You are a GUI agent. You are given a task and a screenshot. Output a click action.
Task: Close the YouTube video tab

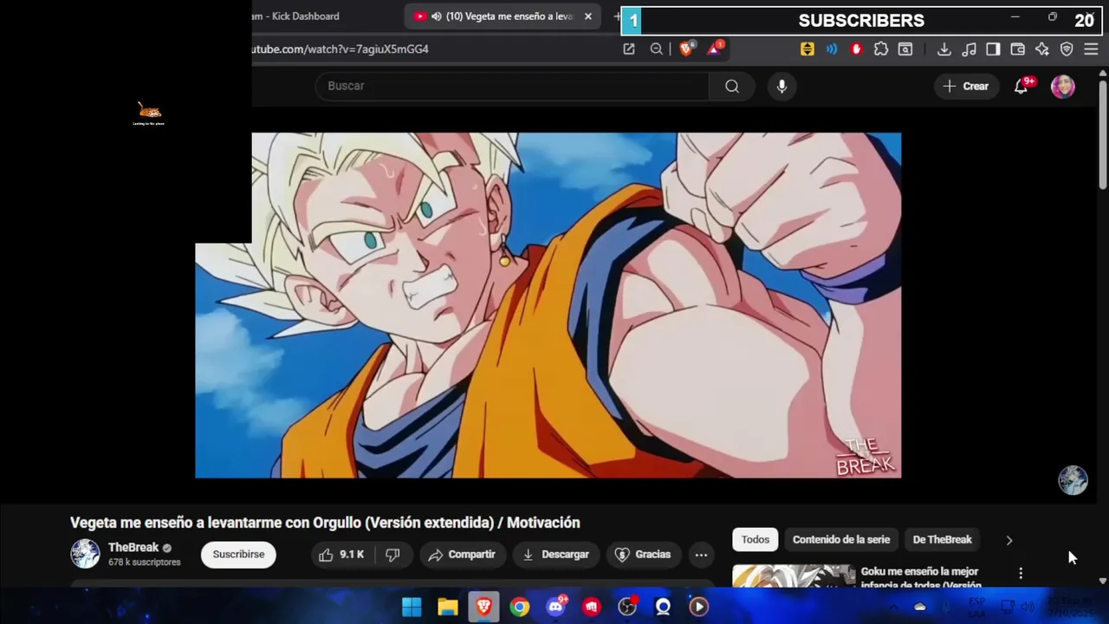(x=588, y=16)
